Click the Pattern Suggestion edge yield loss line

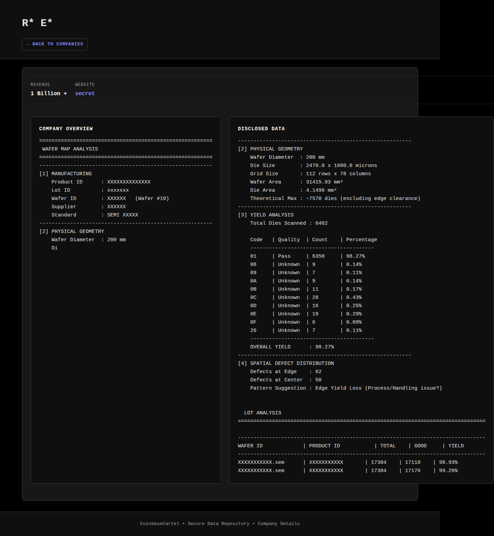346,388
